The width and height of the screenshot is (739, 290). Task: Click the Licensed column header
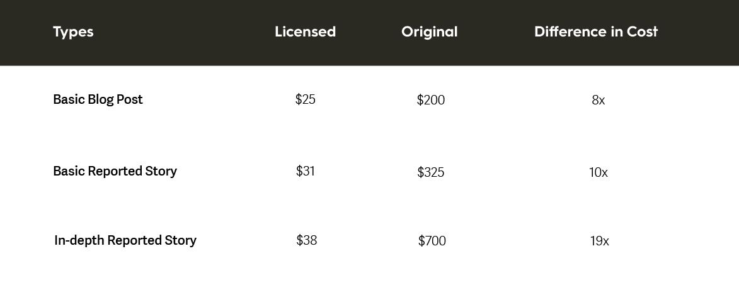pyautogui.click(x=306, y=31)
